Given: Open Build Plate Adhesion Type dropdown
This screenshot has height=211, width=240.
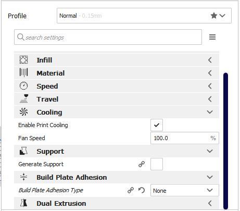Looking at the screenshot, I should tap(185, 190).
